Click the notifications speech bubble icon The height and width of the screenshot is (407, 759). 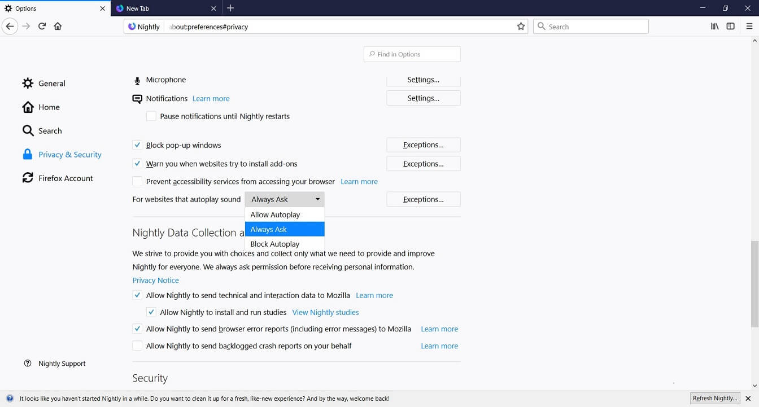click(x=137, y=99)
